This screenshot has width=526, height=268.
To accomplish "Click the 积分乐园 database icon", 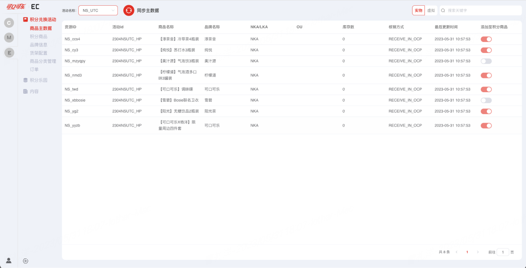I will point(25,80).
